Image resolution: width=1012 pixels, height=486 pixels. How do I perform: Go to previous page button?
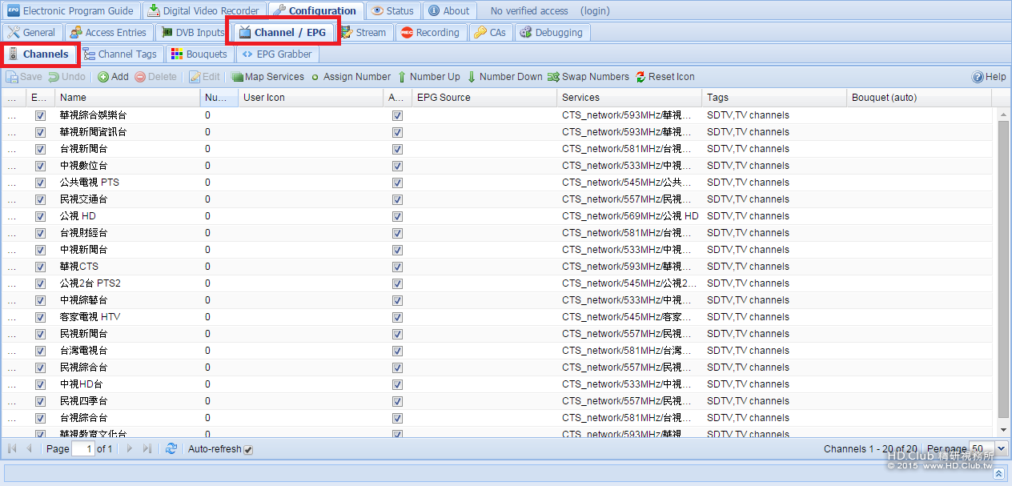coord(29,449)
